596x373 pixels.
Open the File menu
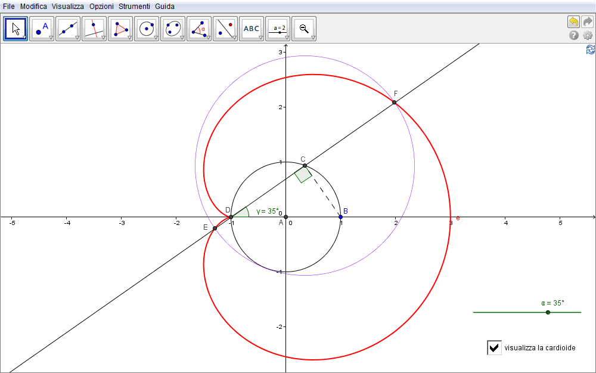tap(9, 7)
